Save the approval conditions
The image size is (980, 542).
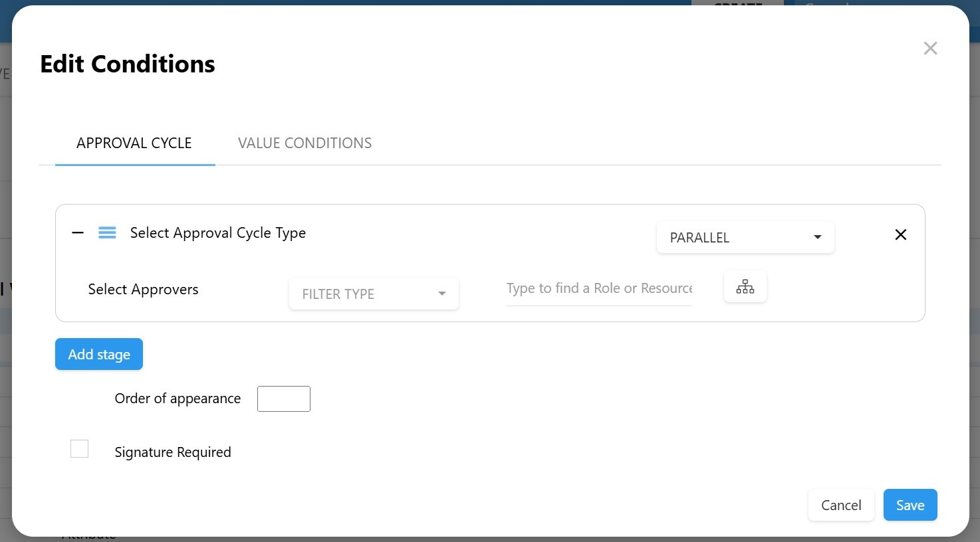tap(910, 505)
